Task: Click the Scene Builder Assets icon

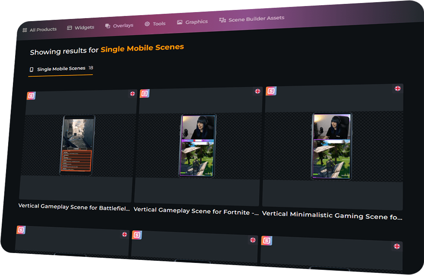Action: [x=223, y=20]
